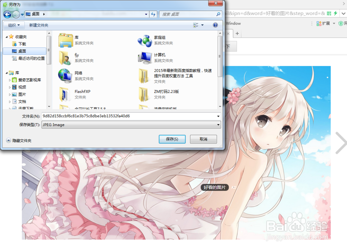Expand the 视频 library node
Screen dimensions: 347x249
10,87
